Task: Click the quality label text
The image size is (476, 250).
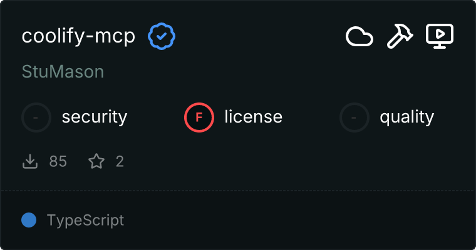Action: click(406, 117)
